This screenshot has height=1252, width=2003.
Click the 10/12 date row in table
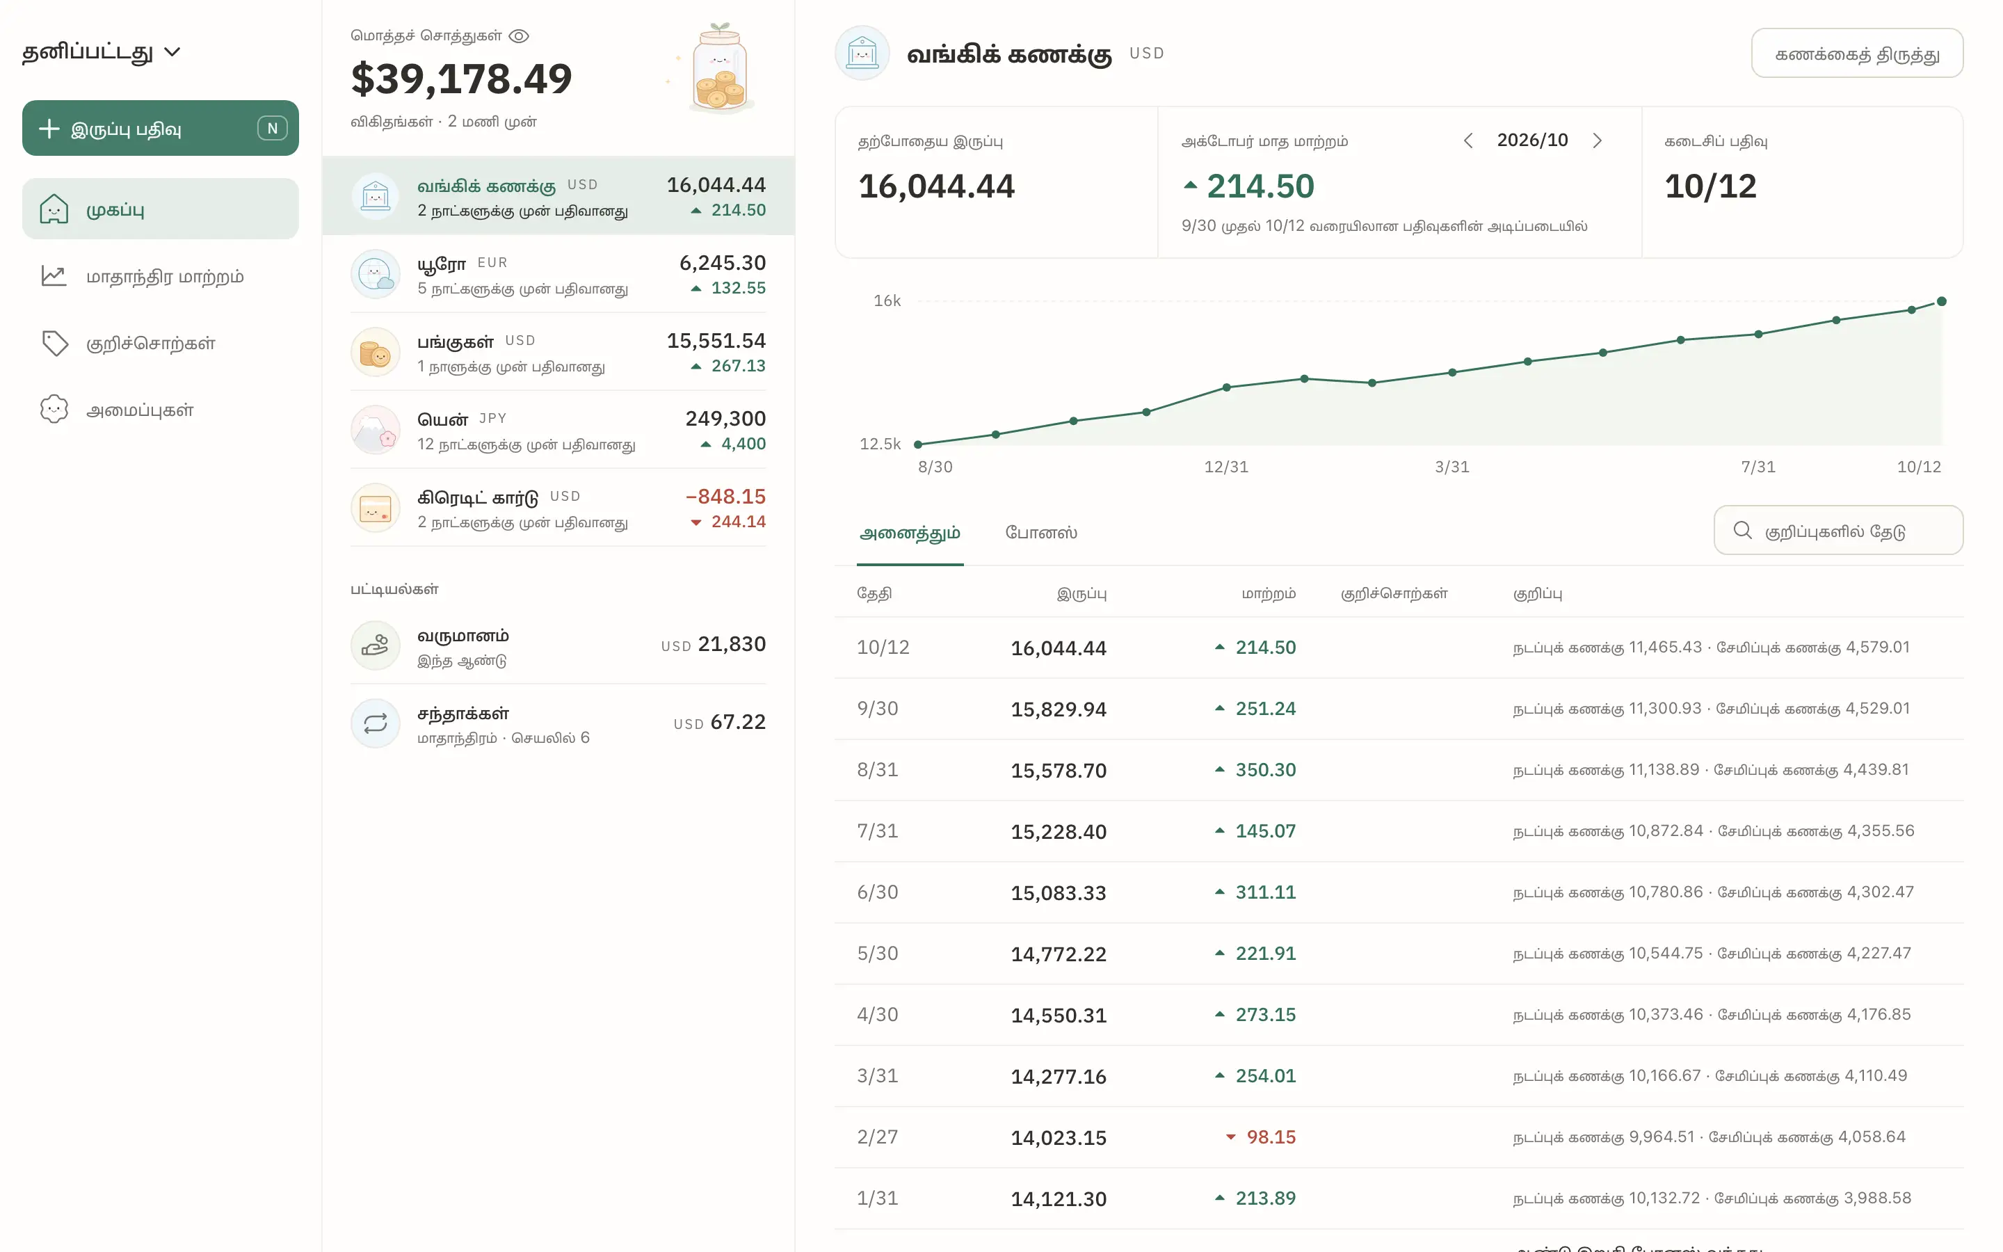pyautogui.click(x=1398, y=648)
